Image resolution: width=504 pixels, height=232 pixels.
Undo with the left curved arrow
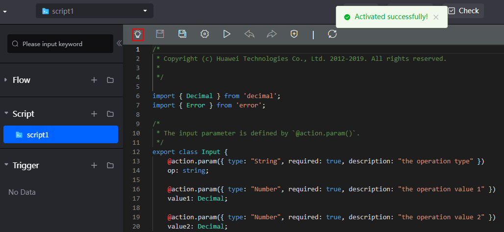(x=250, y=34)
